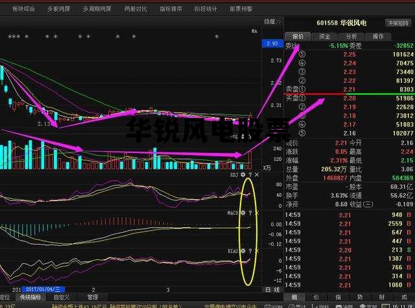Select the 管理 tab
The width and height of the screenshot is (415, 308).
(x=93, y=297)
